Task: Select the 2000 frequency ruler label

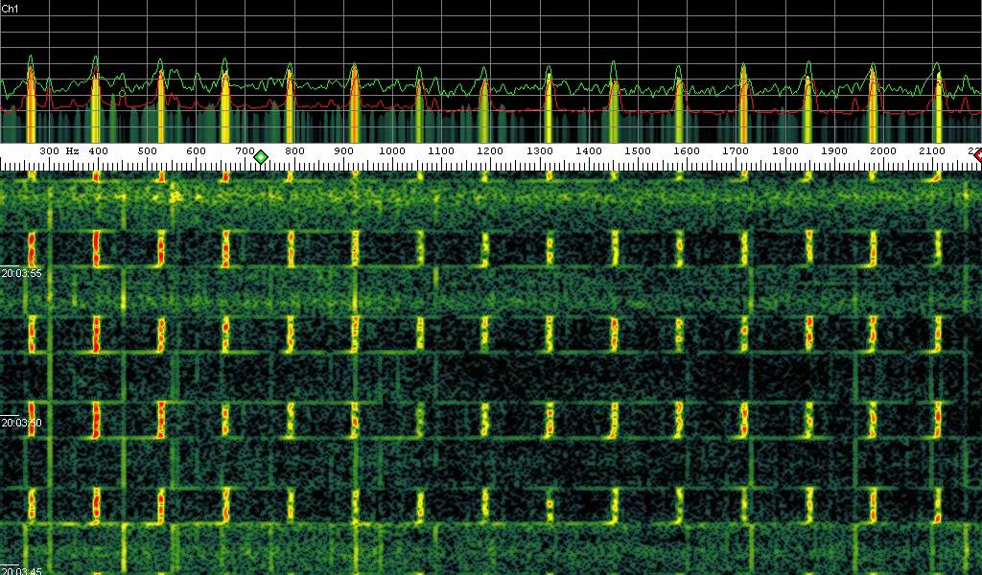Action: click(883, 150)
